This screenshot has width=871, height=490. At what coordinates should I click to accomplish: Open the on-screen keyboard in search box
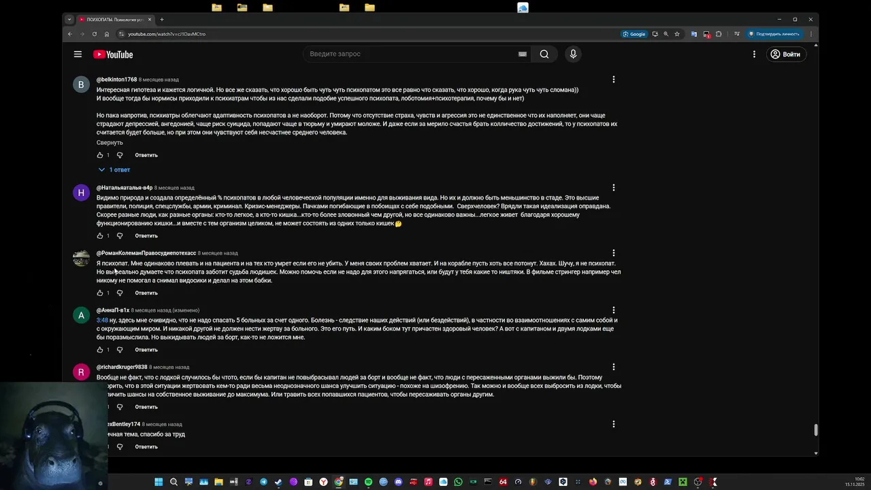(522, 54)
